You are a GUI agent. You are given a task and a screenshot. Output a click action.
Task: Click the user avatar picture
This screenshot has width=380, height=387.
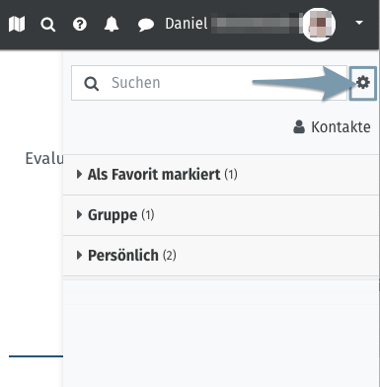point(319,25)
